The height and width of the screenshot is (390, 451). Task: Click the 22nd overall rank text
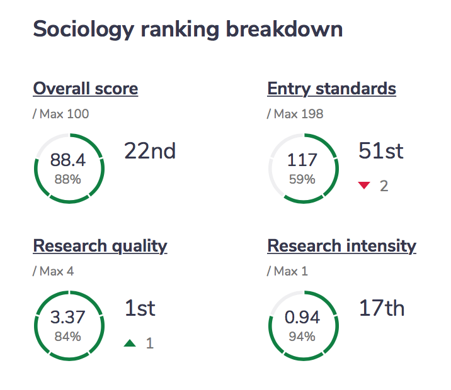150,151
